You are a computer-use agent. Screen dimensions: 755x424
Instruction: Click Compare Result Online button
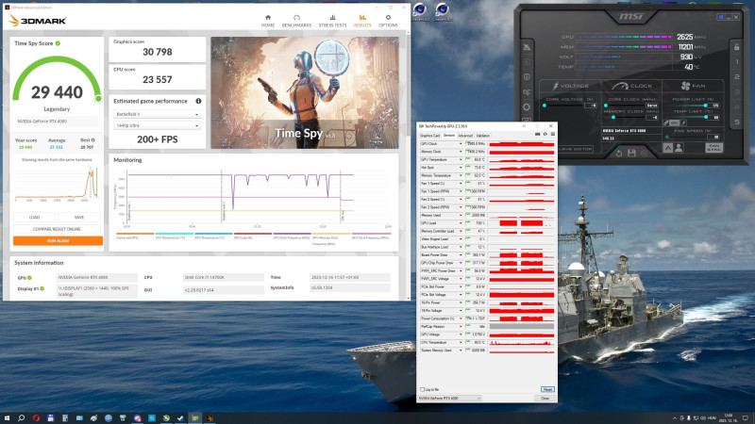point(57,229)
